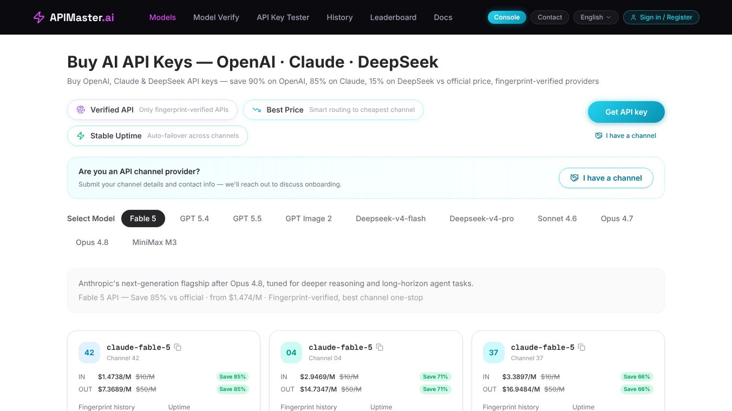The width and height of the screenshot is (732, 411).
Task: Click Channel 37 OUT price $16.9484/M
Action: pyautogui.click(x=521, y=389)
